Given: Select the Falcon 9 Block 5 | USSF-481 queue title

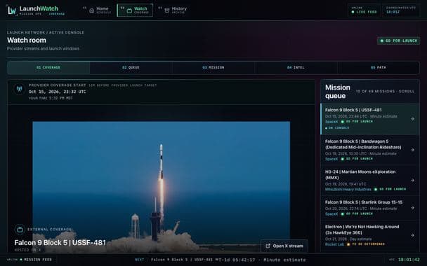Looking at the screenshot, I should click(x=353, y=110).
